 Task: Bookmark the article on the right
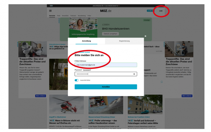point(162,82)
